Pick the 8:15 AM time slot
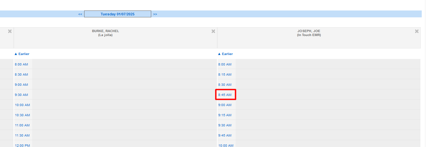This screenshot has width=427, height=147. 225,75
